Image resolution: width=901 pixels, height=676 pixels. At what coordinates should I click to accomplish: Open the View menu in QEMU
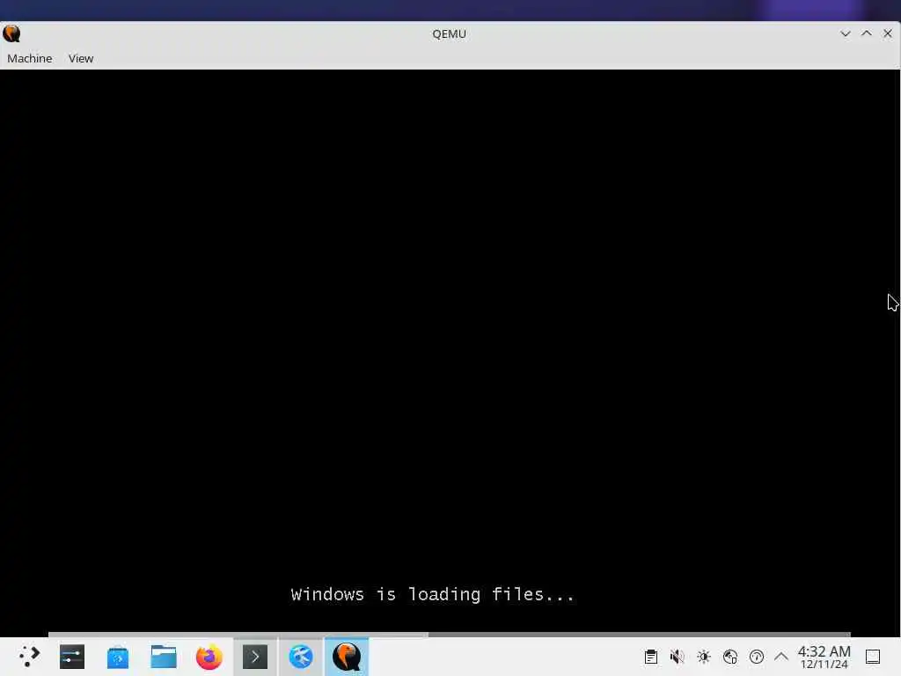coord(80,59)
